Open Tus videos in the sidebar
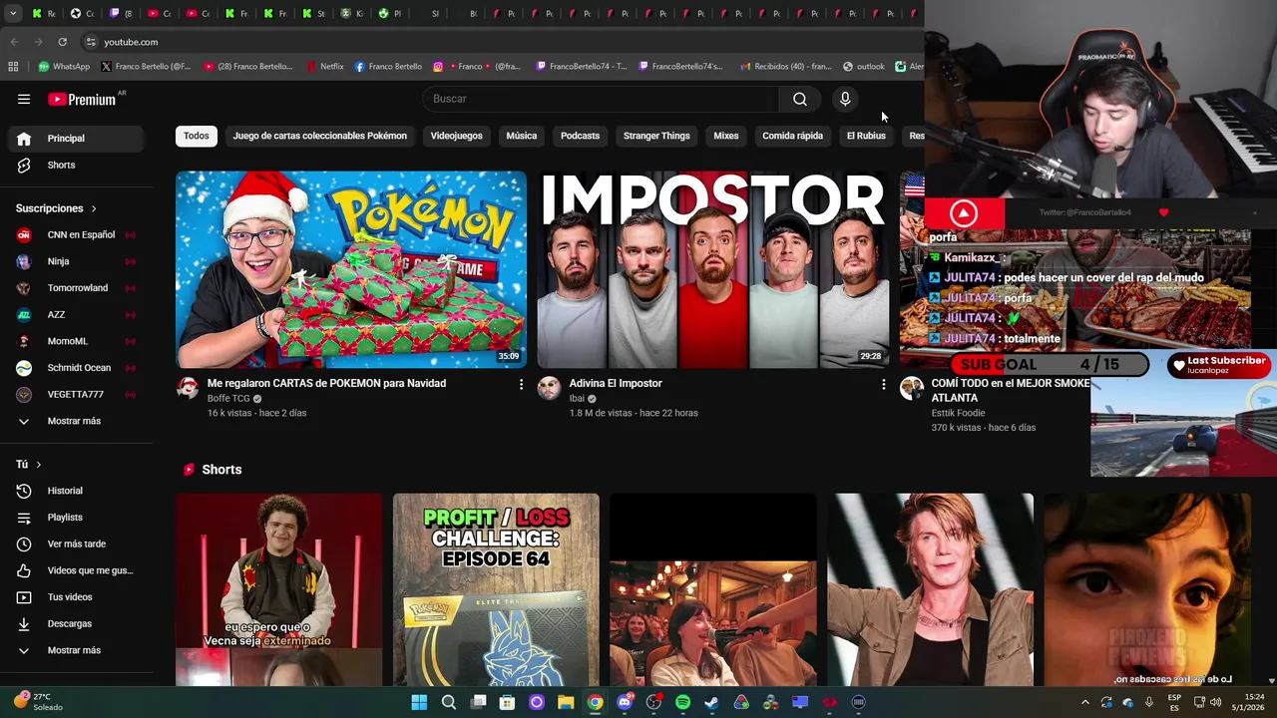Image resolution: width=1277 pixels, height=718 pixels. pyautogui.click(x=78, y=597)
